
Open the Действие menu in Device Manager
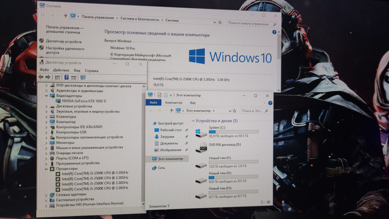tap(61, 70)
